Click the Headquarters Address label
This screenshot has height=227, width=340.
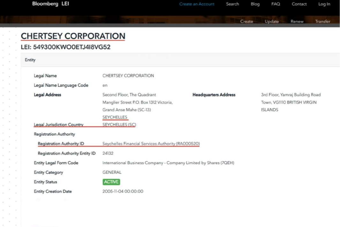214,95
